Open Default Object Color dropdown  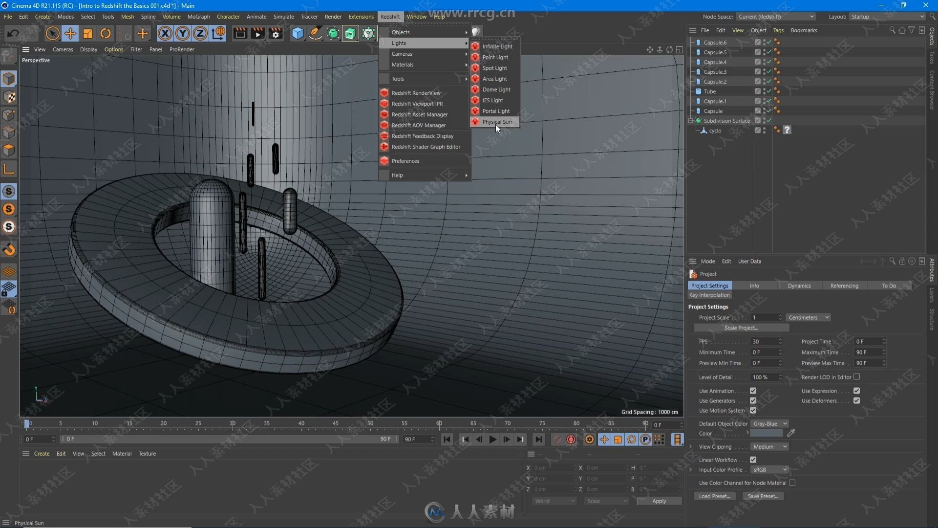click(x=769, y=424)
